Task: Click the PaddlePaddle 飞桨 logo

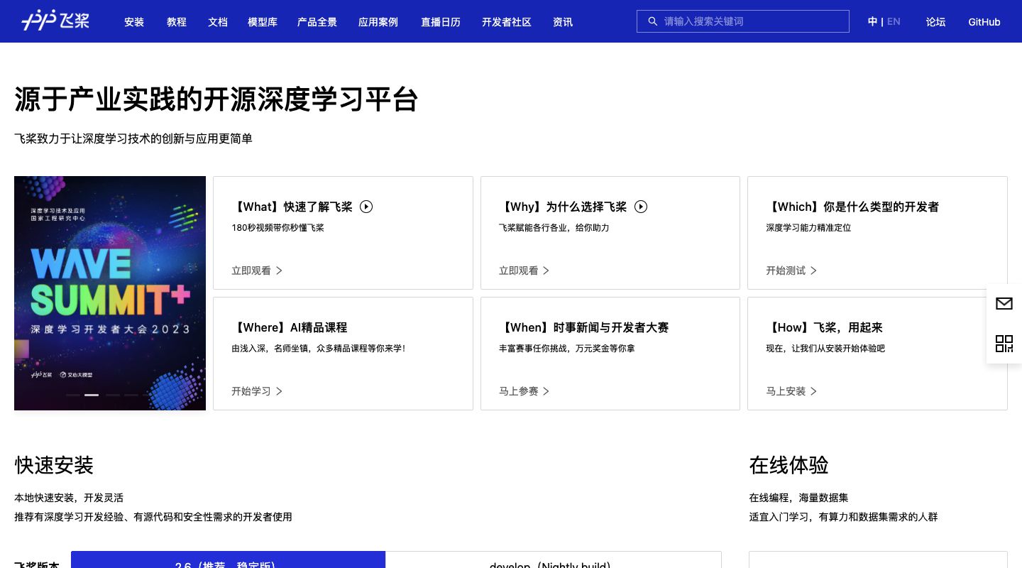Action: [x=55, y=21]
